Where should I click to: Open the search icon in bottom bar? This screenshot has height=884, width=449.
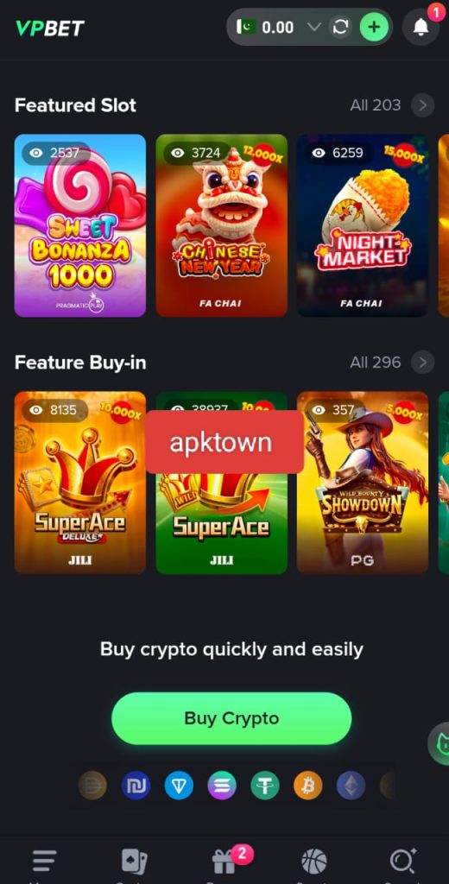[x=403, y=862]
